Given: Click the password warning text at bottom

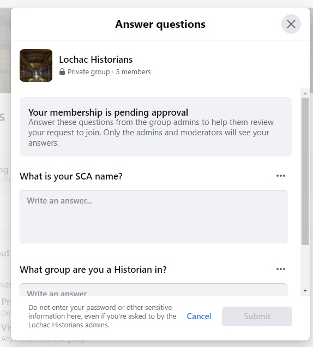Looking at the screenshot, I should click(102, 316).
